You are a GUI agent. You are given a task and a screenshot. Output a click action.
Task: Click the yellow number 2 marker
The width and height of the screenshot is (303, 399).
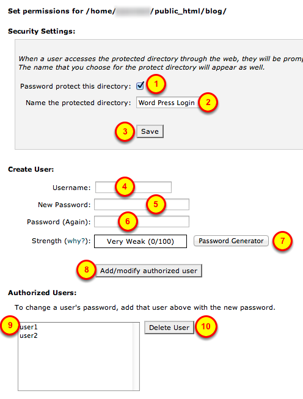click(x=208, y=102)
